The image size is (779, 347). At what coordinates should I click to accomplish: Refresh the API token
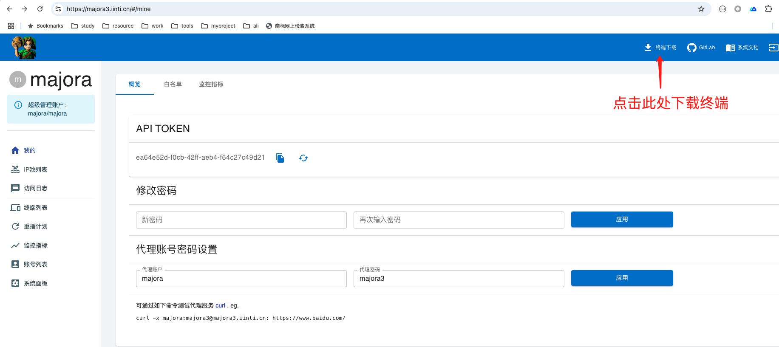click(x=303, y=158)
